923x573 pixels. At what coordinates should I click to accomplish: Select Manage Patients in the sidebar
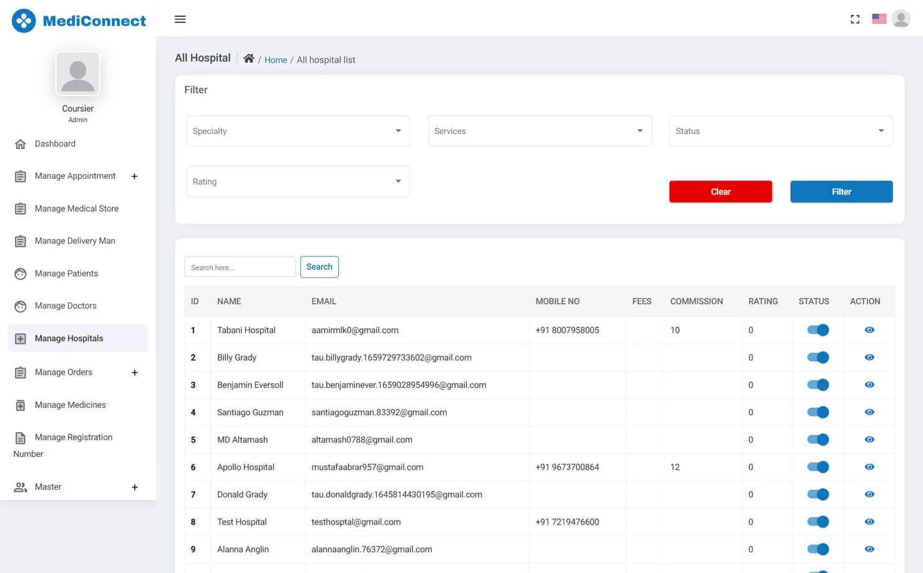point(66,273)
